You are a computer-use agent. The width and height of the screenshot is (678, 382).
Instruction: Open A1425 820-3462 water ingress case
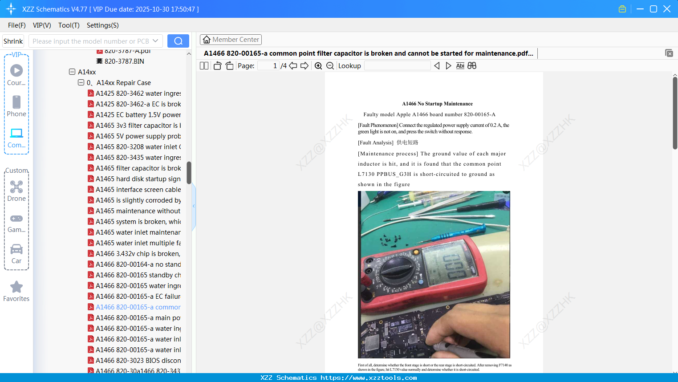138,93
